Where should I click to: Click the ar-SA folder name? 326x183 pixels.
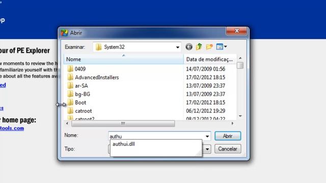click(x=81, y=86)
